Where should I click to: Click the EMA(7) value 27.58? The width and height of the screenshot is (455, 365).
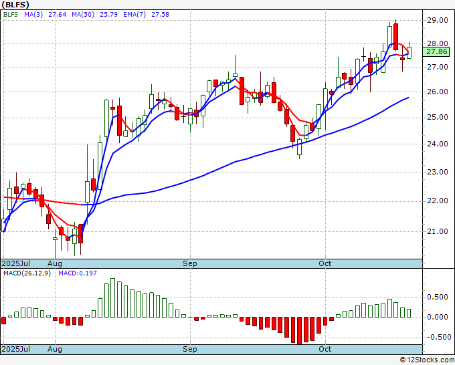(x=160, y=15)
